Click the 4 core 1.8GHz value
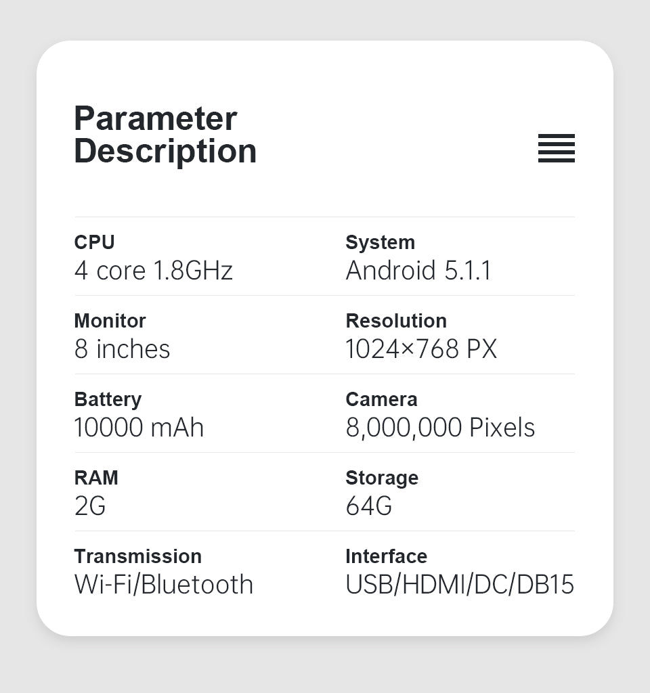 pos(153,271)
